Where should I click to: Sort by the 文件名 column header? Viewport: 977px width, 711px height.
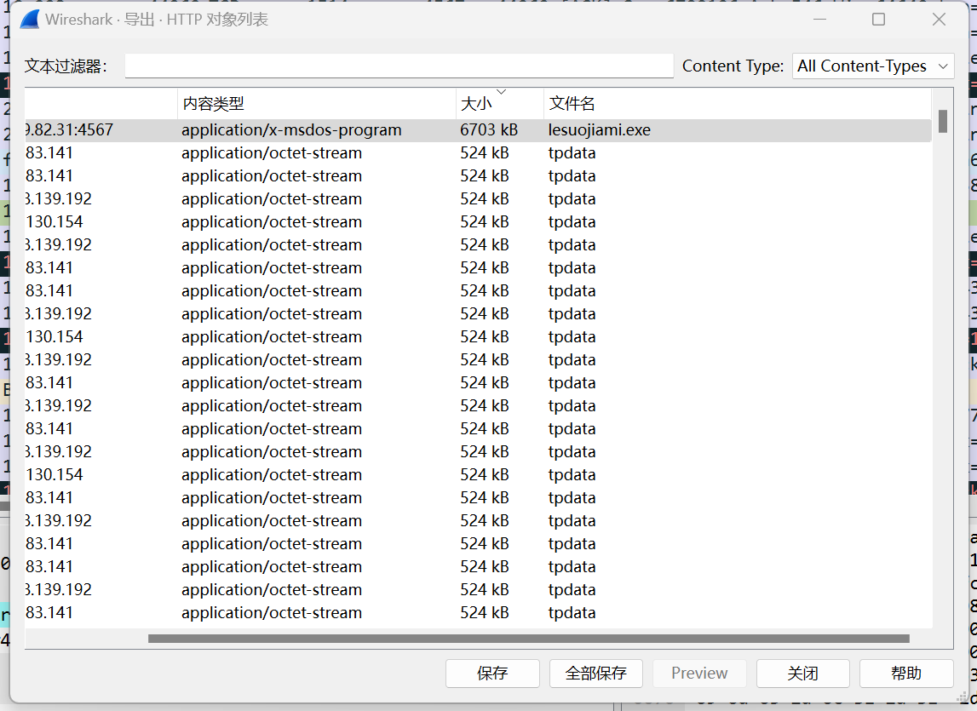(x=738, y=103)
